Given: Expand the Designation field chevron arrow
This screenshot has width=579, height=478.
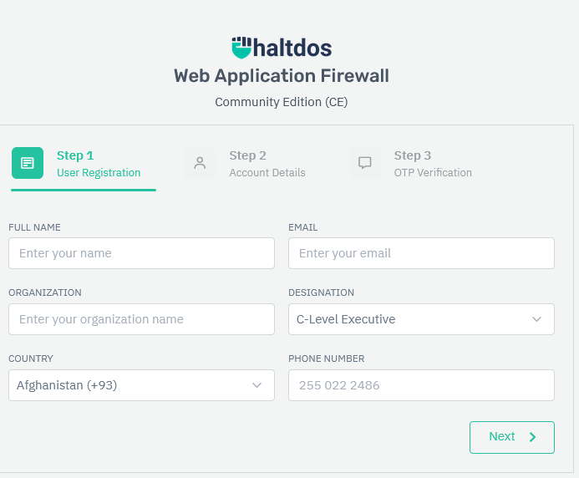Looking at the screenshot, I should click(x=536, y=319).
